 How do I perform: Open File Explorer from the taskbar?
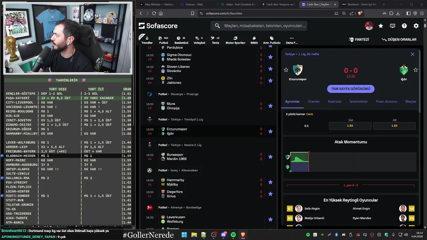point(194,235)
